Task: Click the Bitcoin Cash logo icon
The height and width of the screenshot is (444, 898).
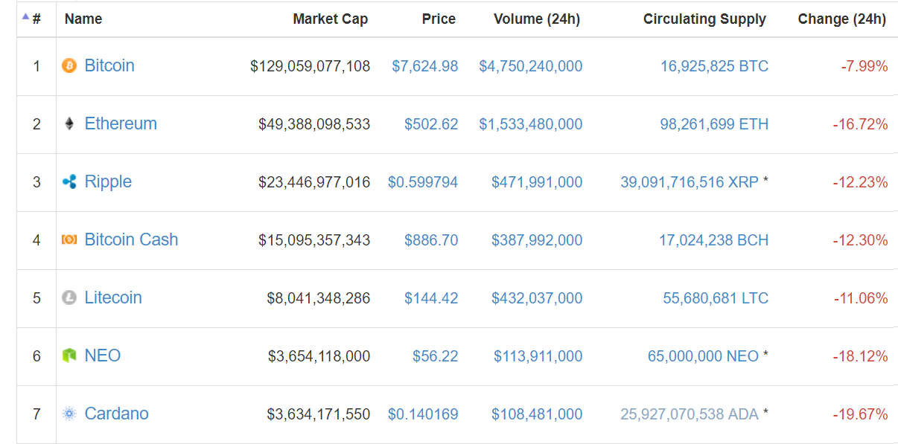Action: point(69,239)
